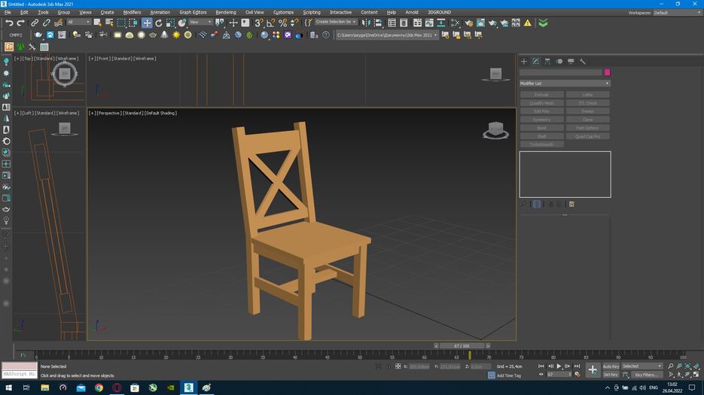Go to the end frame
Image resolution: width=704 pixels, height=395 pixels.
pos(577,366)
